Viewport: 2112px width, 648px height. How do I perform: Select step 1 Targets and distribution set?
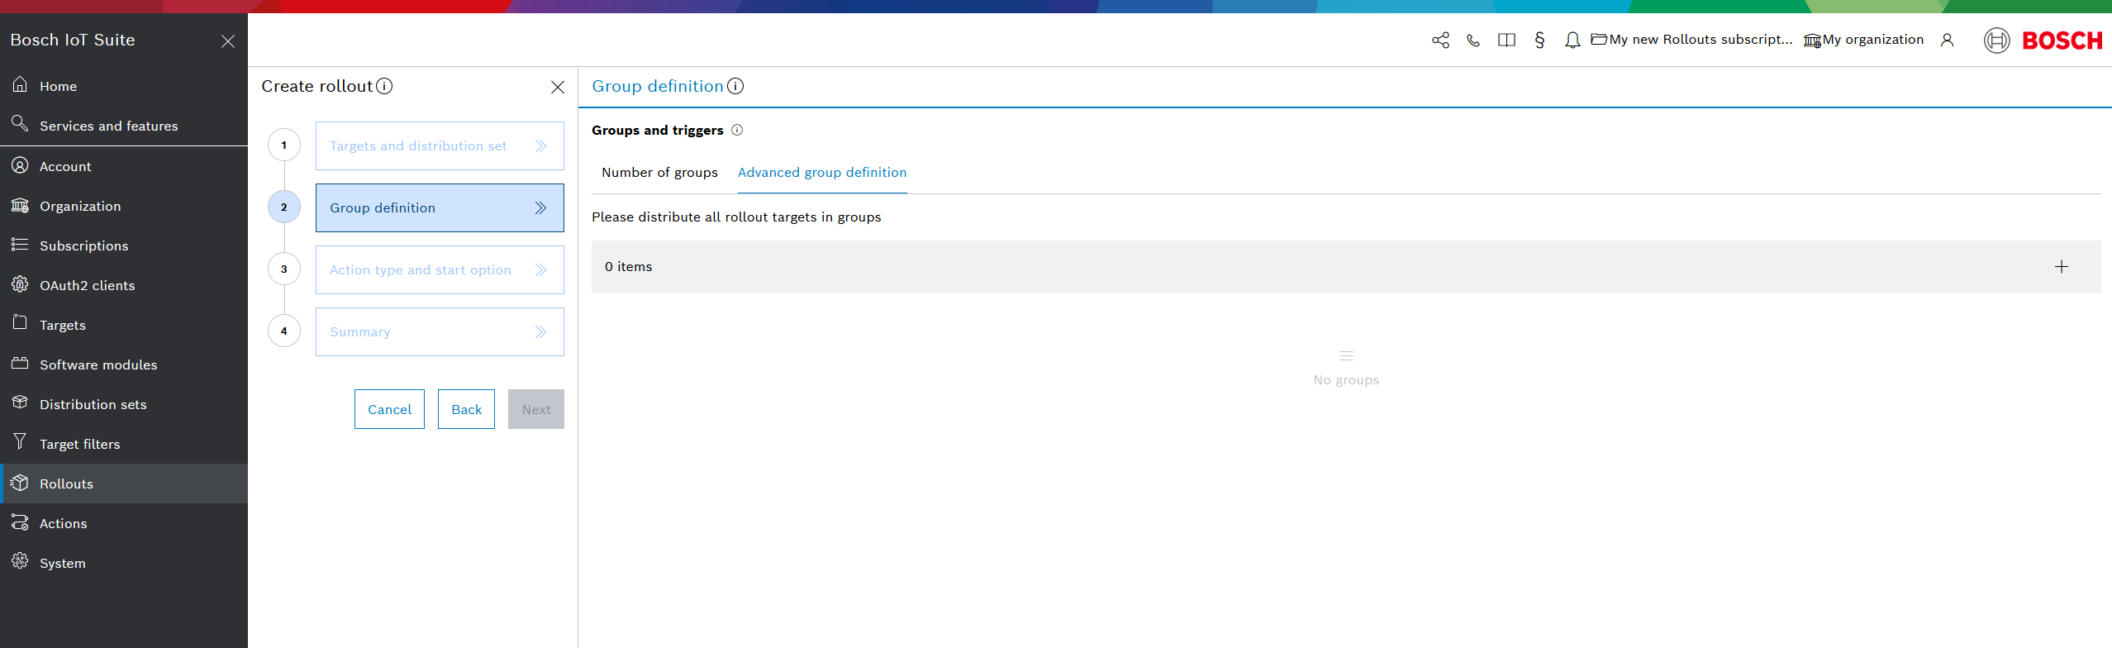pos(440,145)
